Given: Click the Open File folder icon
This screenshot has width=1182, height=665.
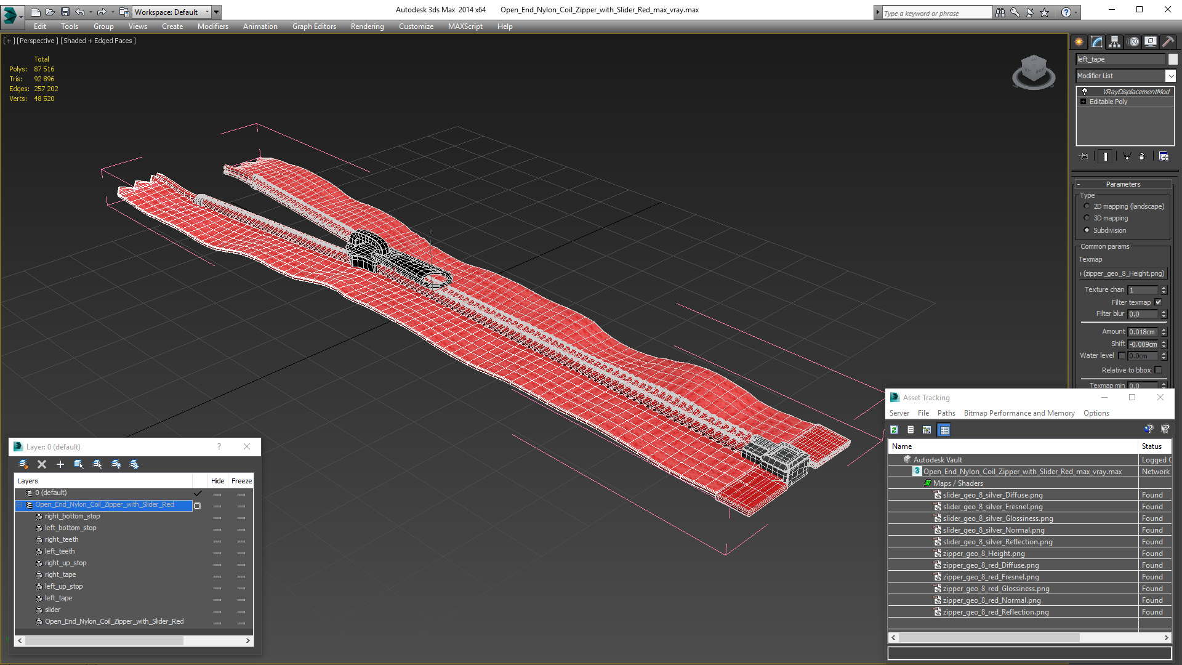Looking at the screenshot, I should (50, 12).
